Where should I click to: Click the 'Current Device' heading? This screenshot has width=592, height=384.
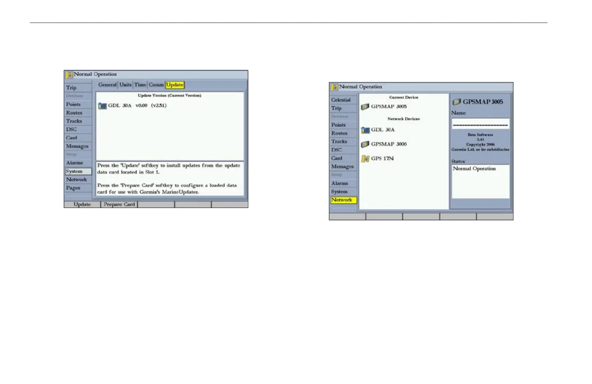[404, 98]
